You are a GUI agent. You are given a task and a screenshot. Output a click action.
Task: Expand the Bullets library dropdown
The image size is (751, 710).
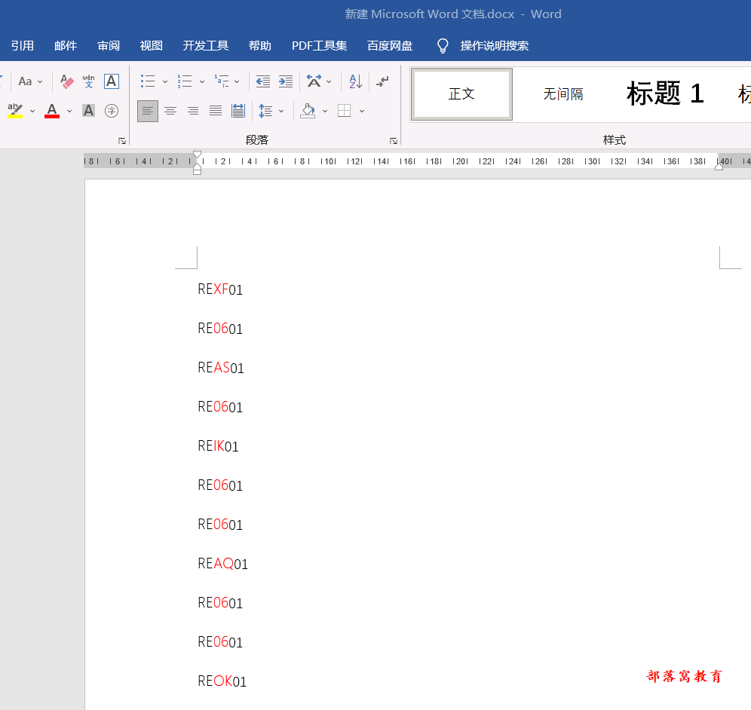point(165,82)
